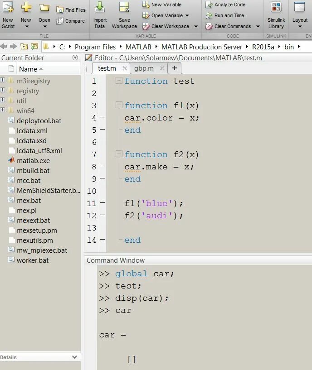Toggle breakpoint at line 8 dash
Screen dimensions: 312x370
click(x=102, y=166)
